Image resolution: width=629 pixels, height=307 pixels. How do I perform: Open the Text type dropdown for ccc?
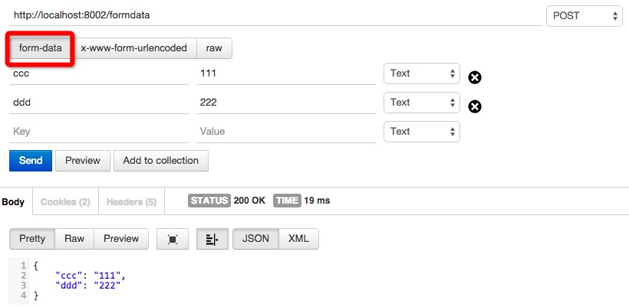[422, 73]
